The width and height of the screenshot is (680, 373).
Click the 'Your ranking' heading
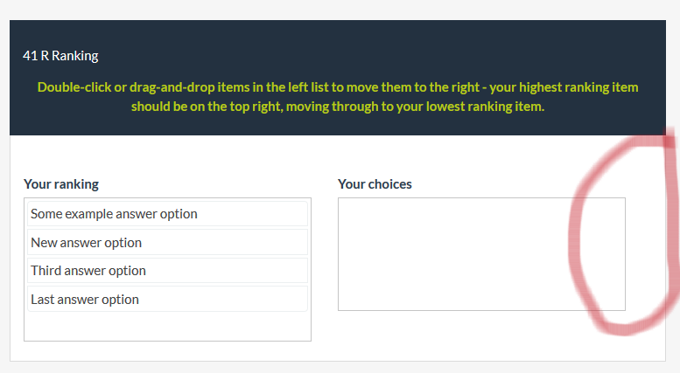[60, 184]
